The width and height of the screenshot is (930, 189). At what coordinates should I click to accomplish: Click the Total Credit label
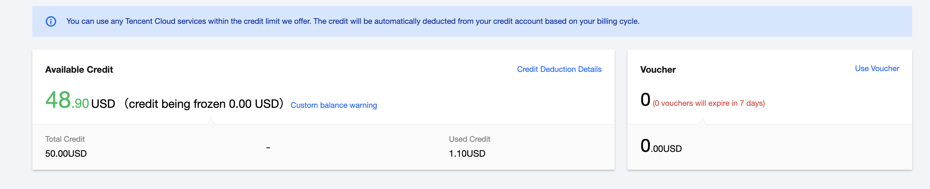(x=65, y=139)
